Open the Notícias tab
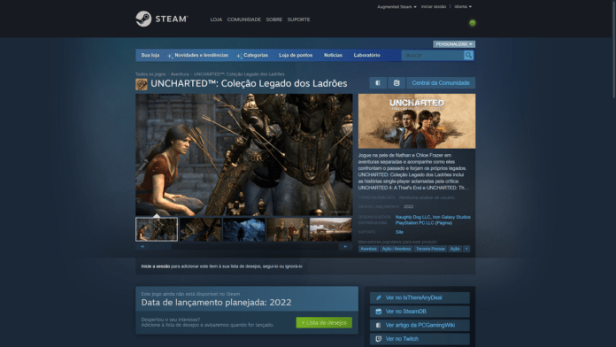616x347 pixels. pyautogui.click(x=333, y=56)
